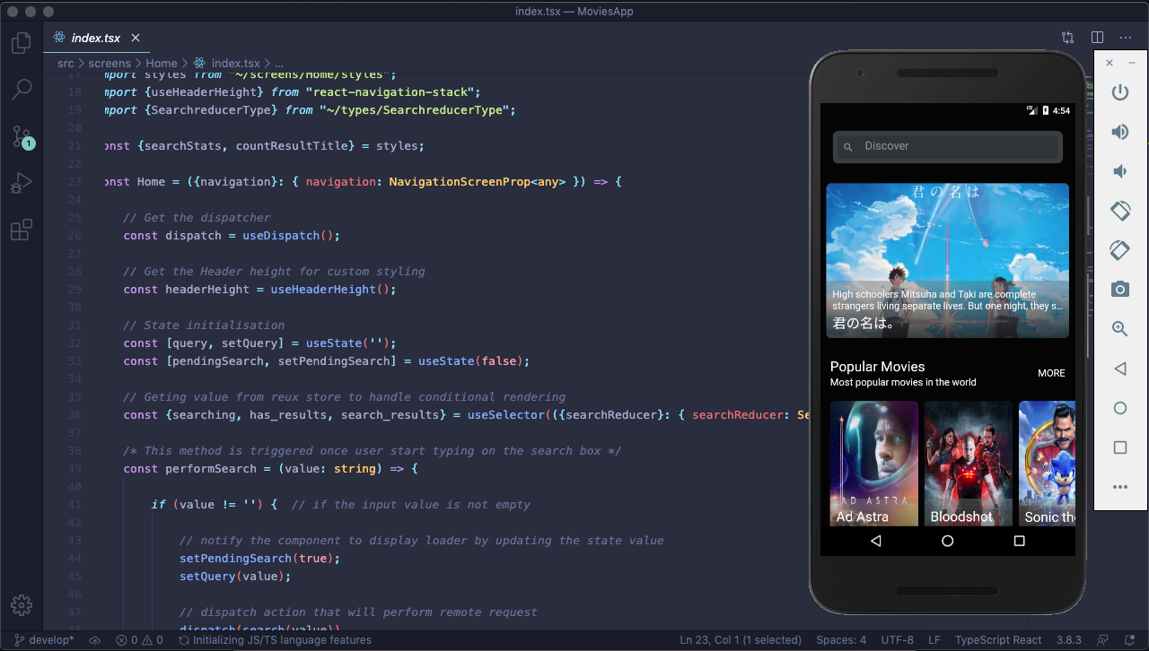Open the Ad Astra movie poster
1149x651 pixels.
pos(874,463)
